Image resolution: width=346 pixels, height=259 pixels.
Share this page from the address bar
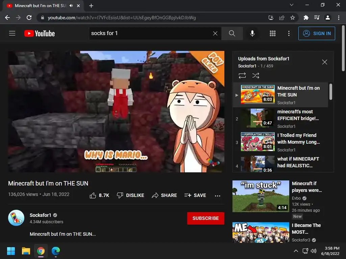click(281, 18)
